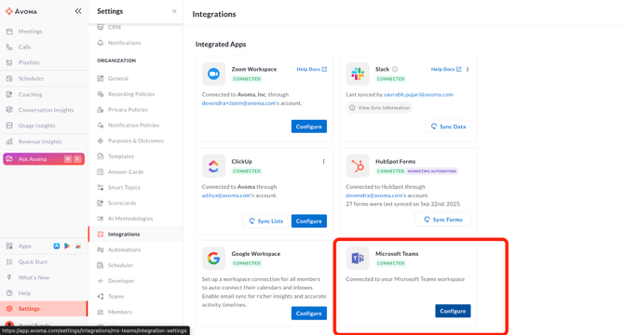Open the Google Play app icon
This screenshot has width=624, height=335.
point(67,246)
